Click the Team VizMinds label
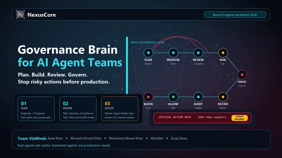 [32, 138]
